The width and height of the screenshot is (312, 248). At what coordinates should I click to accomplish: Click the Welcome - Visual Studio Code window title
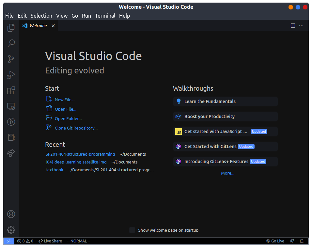(156, 7)
